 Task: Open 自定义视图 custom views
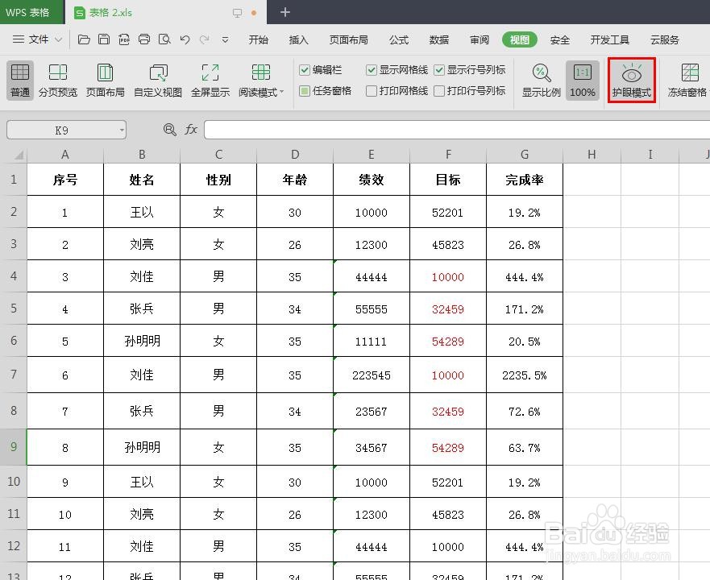click(158, 80)
